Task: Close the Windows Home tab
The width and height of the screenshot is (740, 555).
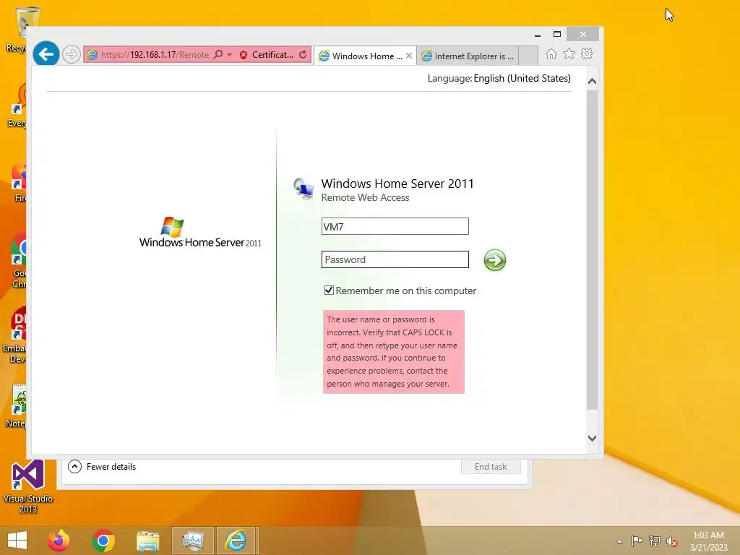Action: click(x=409, y=56)
